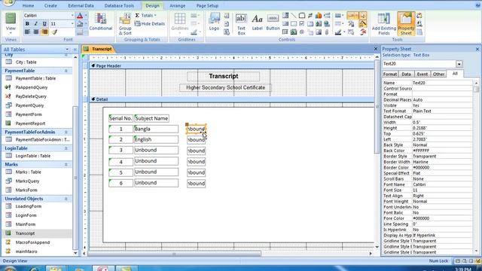Select the Hyperlink globe control icon
This screenshot has width=482, height=271.
(x=327, y=23)
